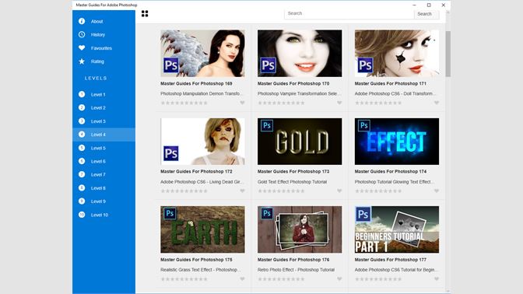Viewport: 523px width, 294px height.
Task: Favourite guide 175 with heart icon
Action: click(x=243, y=279)
